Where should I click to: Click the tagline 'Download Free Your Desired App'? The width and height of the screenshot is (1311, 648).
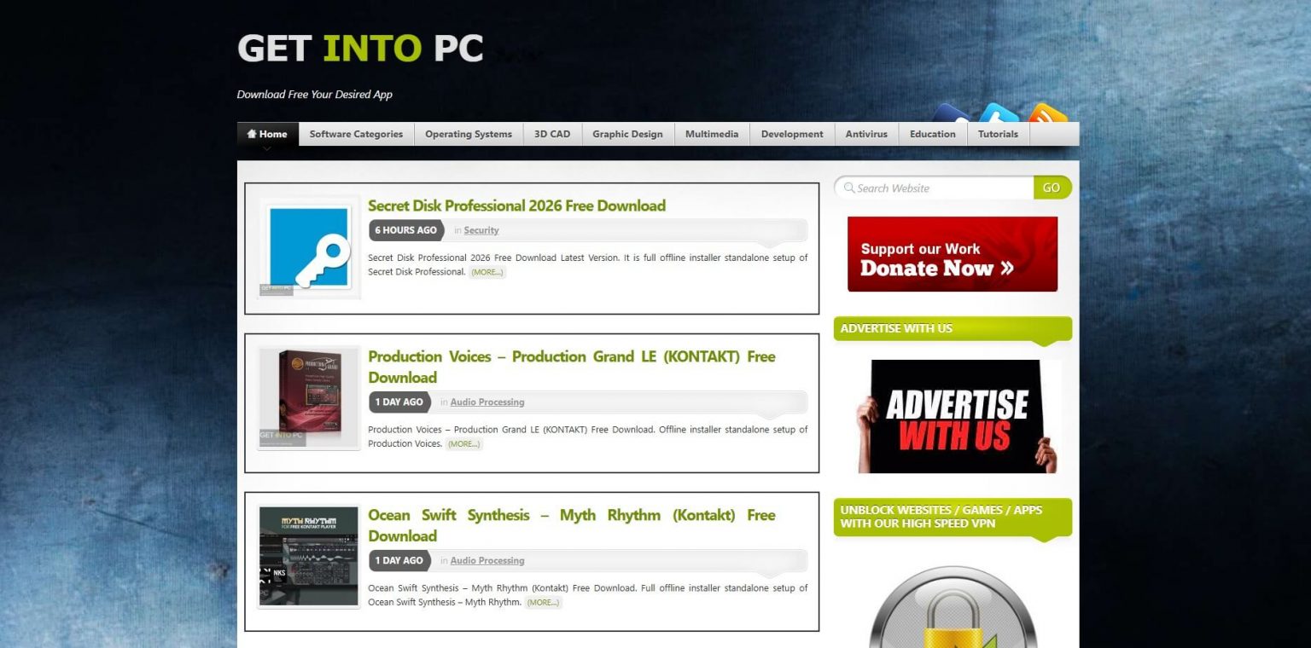(315, 95)
